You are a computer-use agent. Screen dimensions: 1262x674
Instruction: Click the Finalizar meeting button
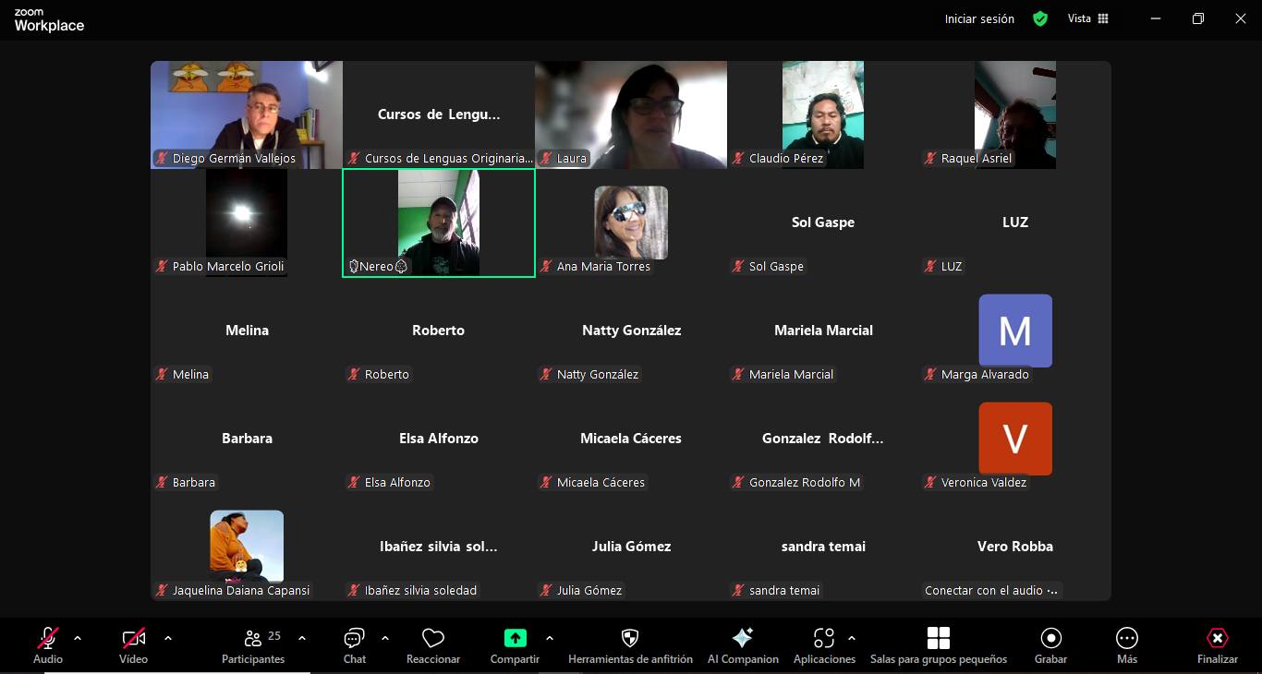1217,645
